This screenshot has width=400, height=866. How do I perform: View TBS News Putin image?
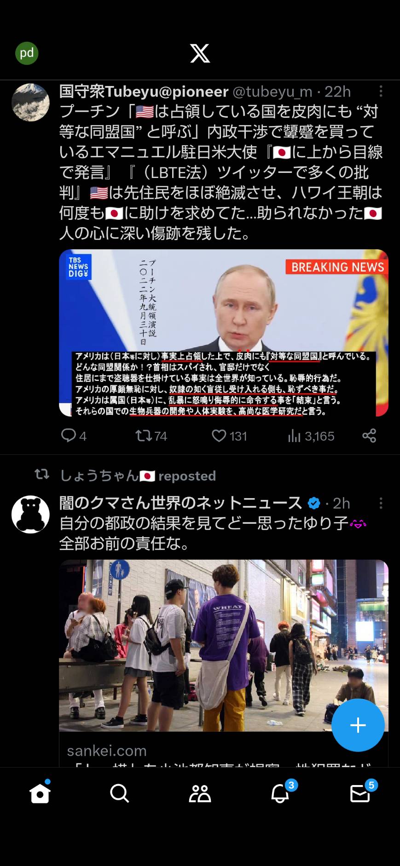point(224,333)
